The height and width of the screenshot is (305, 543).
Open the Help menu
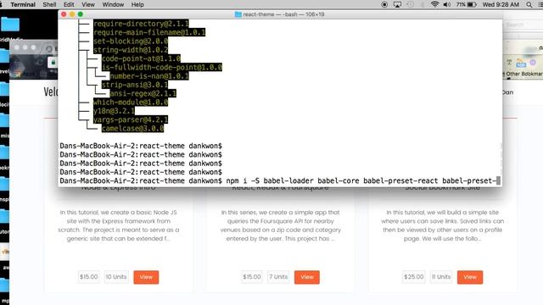pos(137,4)
